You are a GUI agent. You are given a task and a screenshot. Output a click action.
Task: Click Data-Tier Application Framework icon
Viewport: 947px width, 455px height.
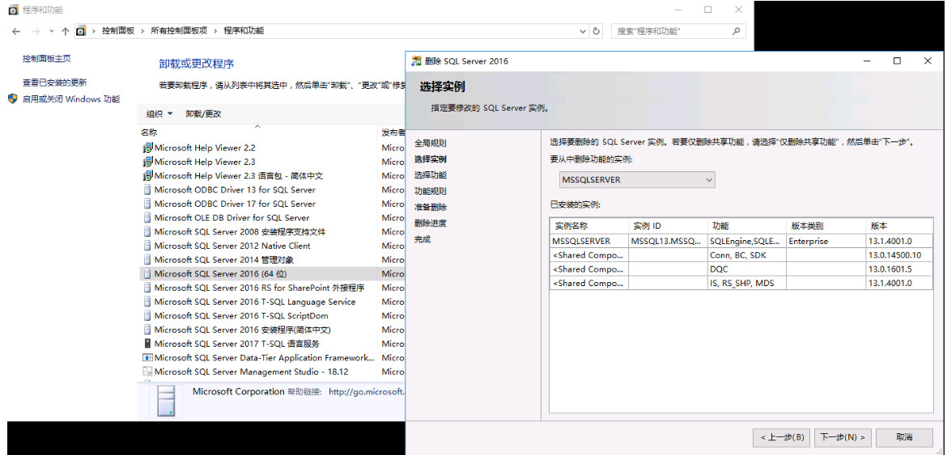(147, 357)
